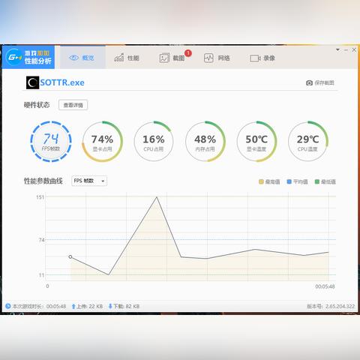Click the 74% 显卡占用 GPU usage gauge
This screenshot has width=360, height=360.
[102, 142]
